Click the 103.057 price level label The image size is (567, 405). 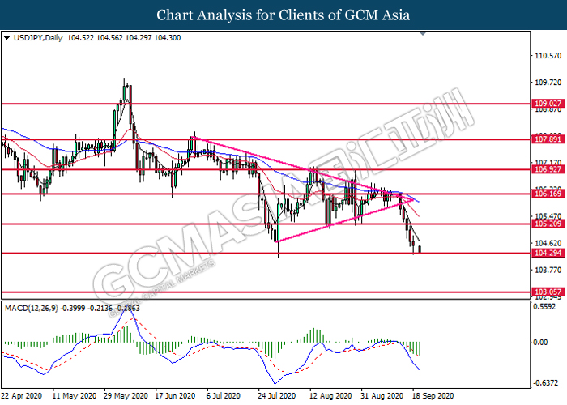coord(548,292)
